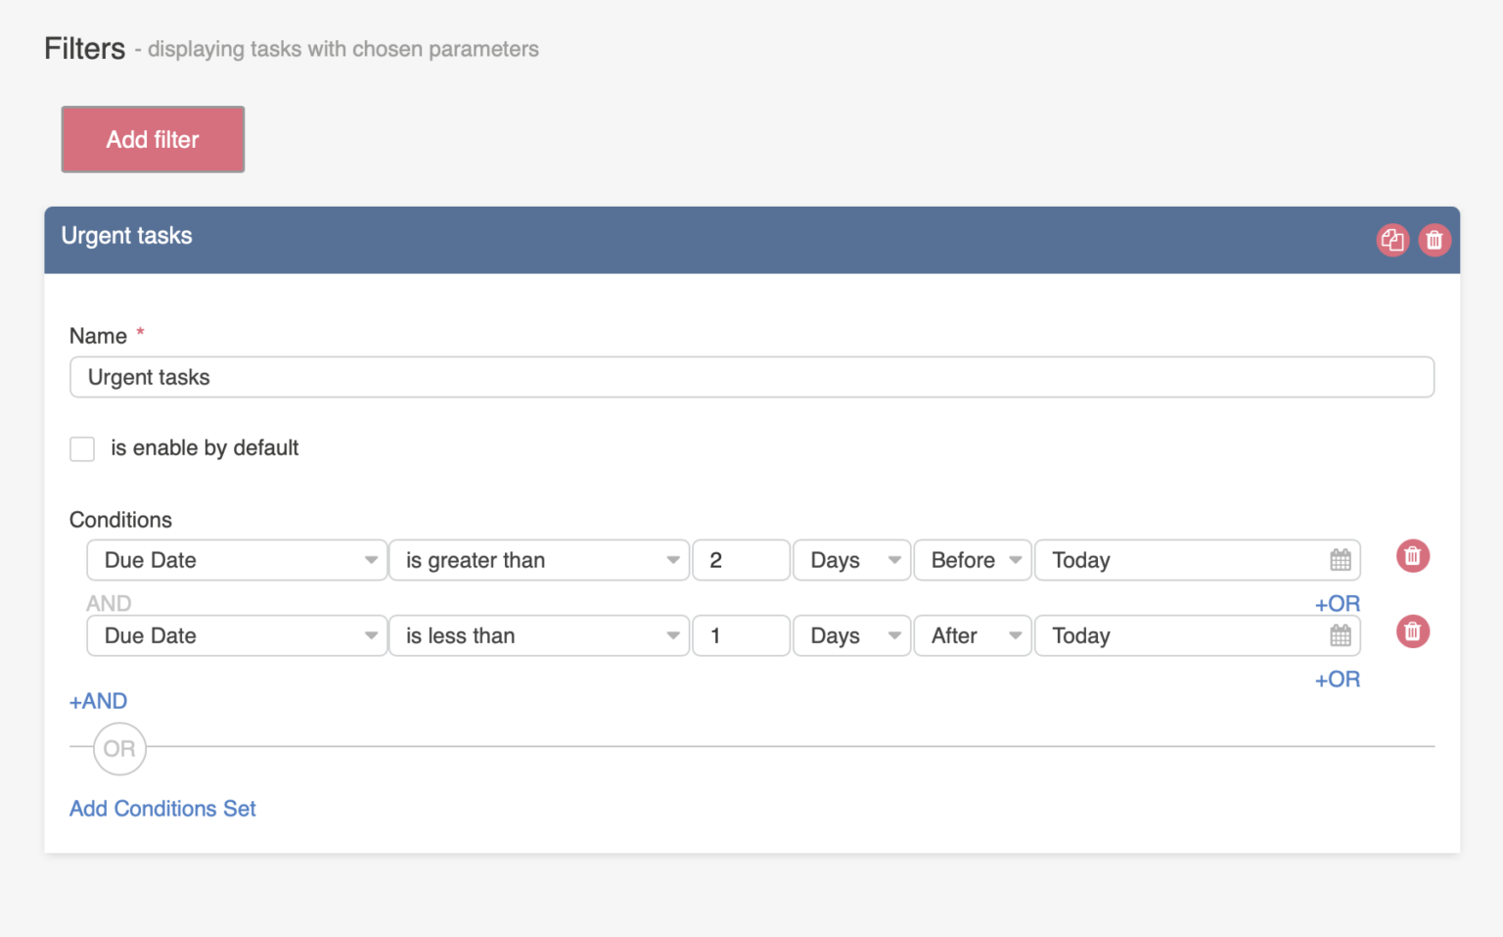This screenshot has height=937, width=1503.
Task: Open the 'Due Date' field dropdown
Action: click(x=235, y=559)
